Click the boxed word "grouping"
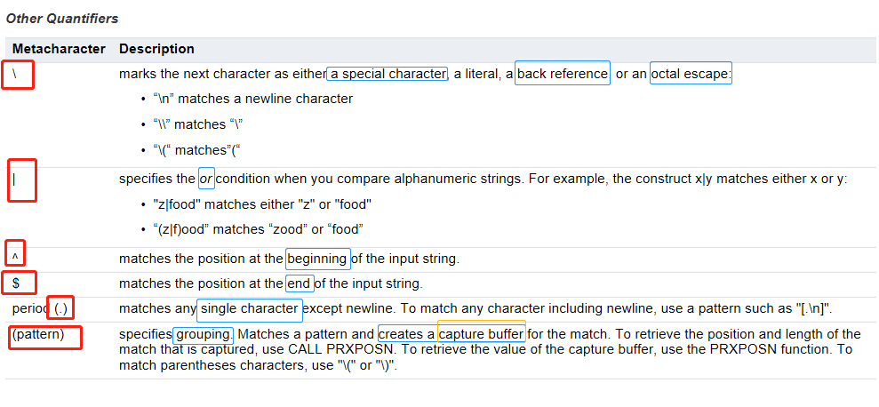Viewport: 879px width, 407px height. (204, 335)
